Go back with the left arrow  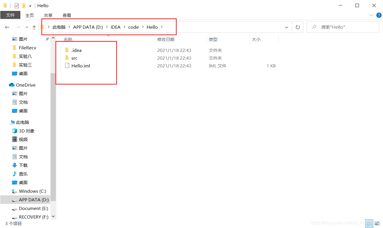pos(7,27)
